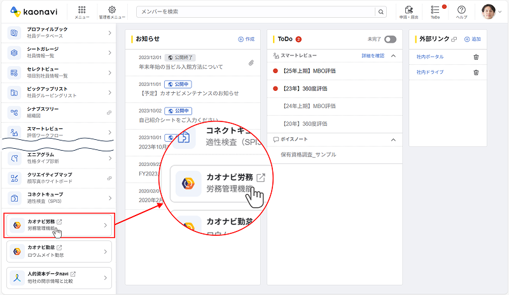Click the user avatar photo
Screen dimensions: 509x295
pos(489,11)
